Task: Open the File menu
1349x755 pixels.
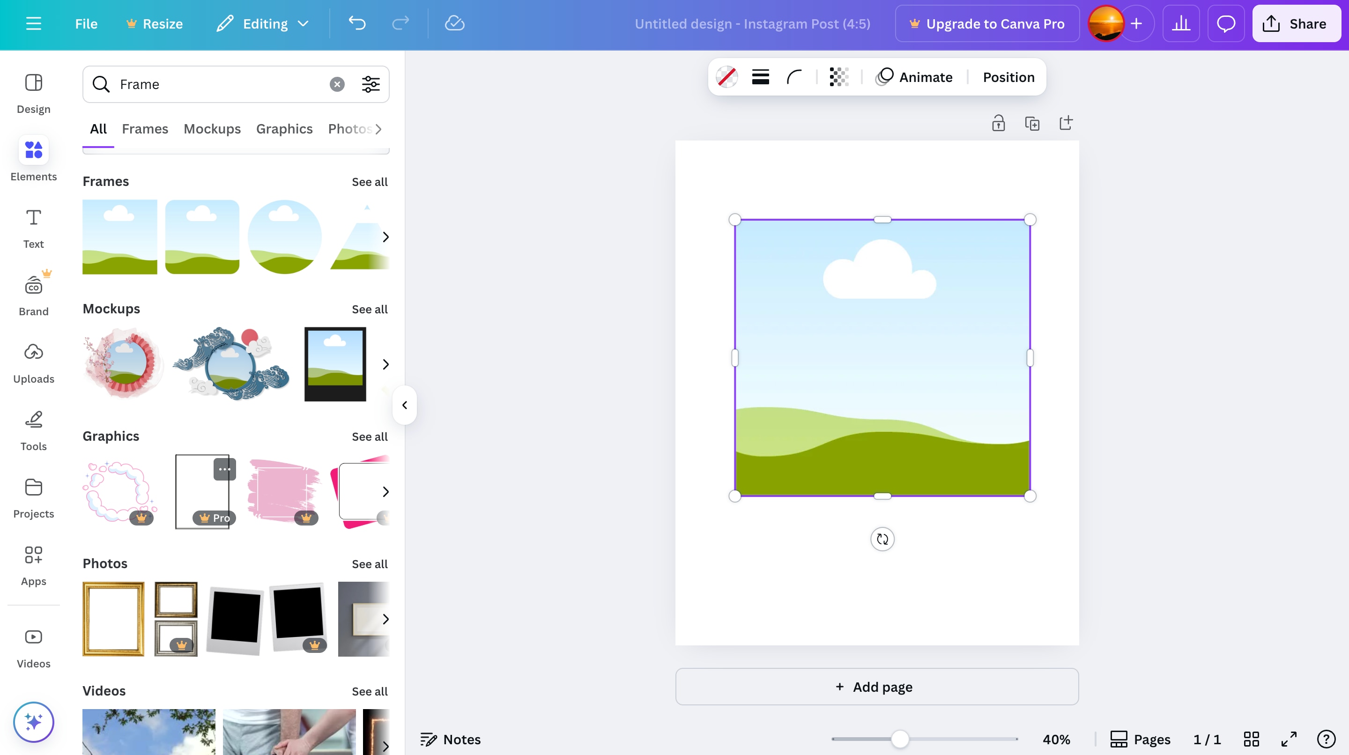Action: 86,23
